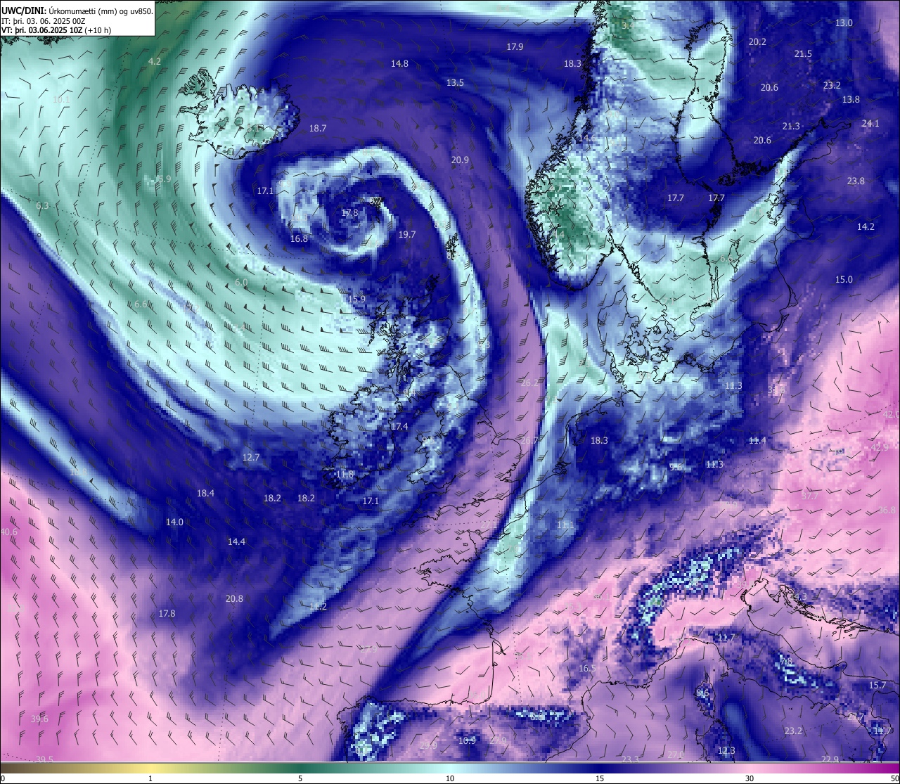This screenshot has height=784, width=900.
Task: Click the 26.2 value in North Sea
Action: (529, 383)
